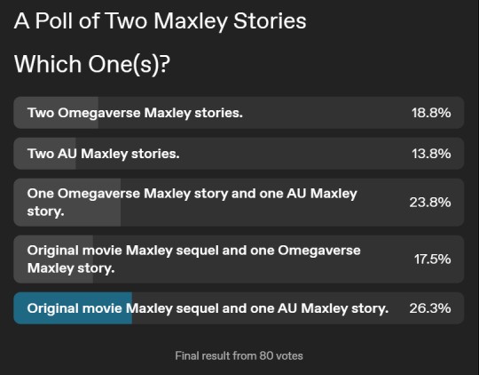Click the 'A Poll of Two Maxley Stories' title
Screen dimensions: 479x375
(x=160, y=21)
